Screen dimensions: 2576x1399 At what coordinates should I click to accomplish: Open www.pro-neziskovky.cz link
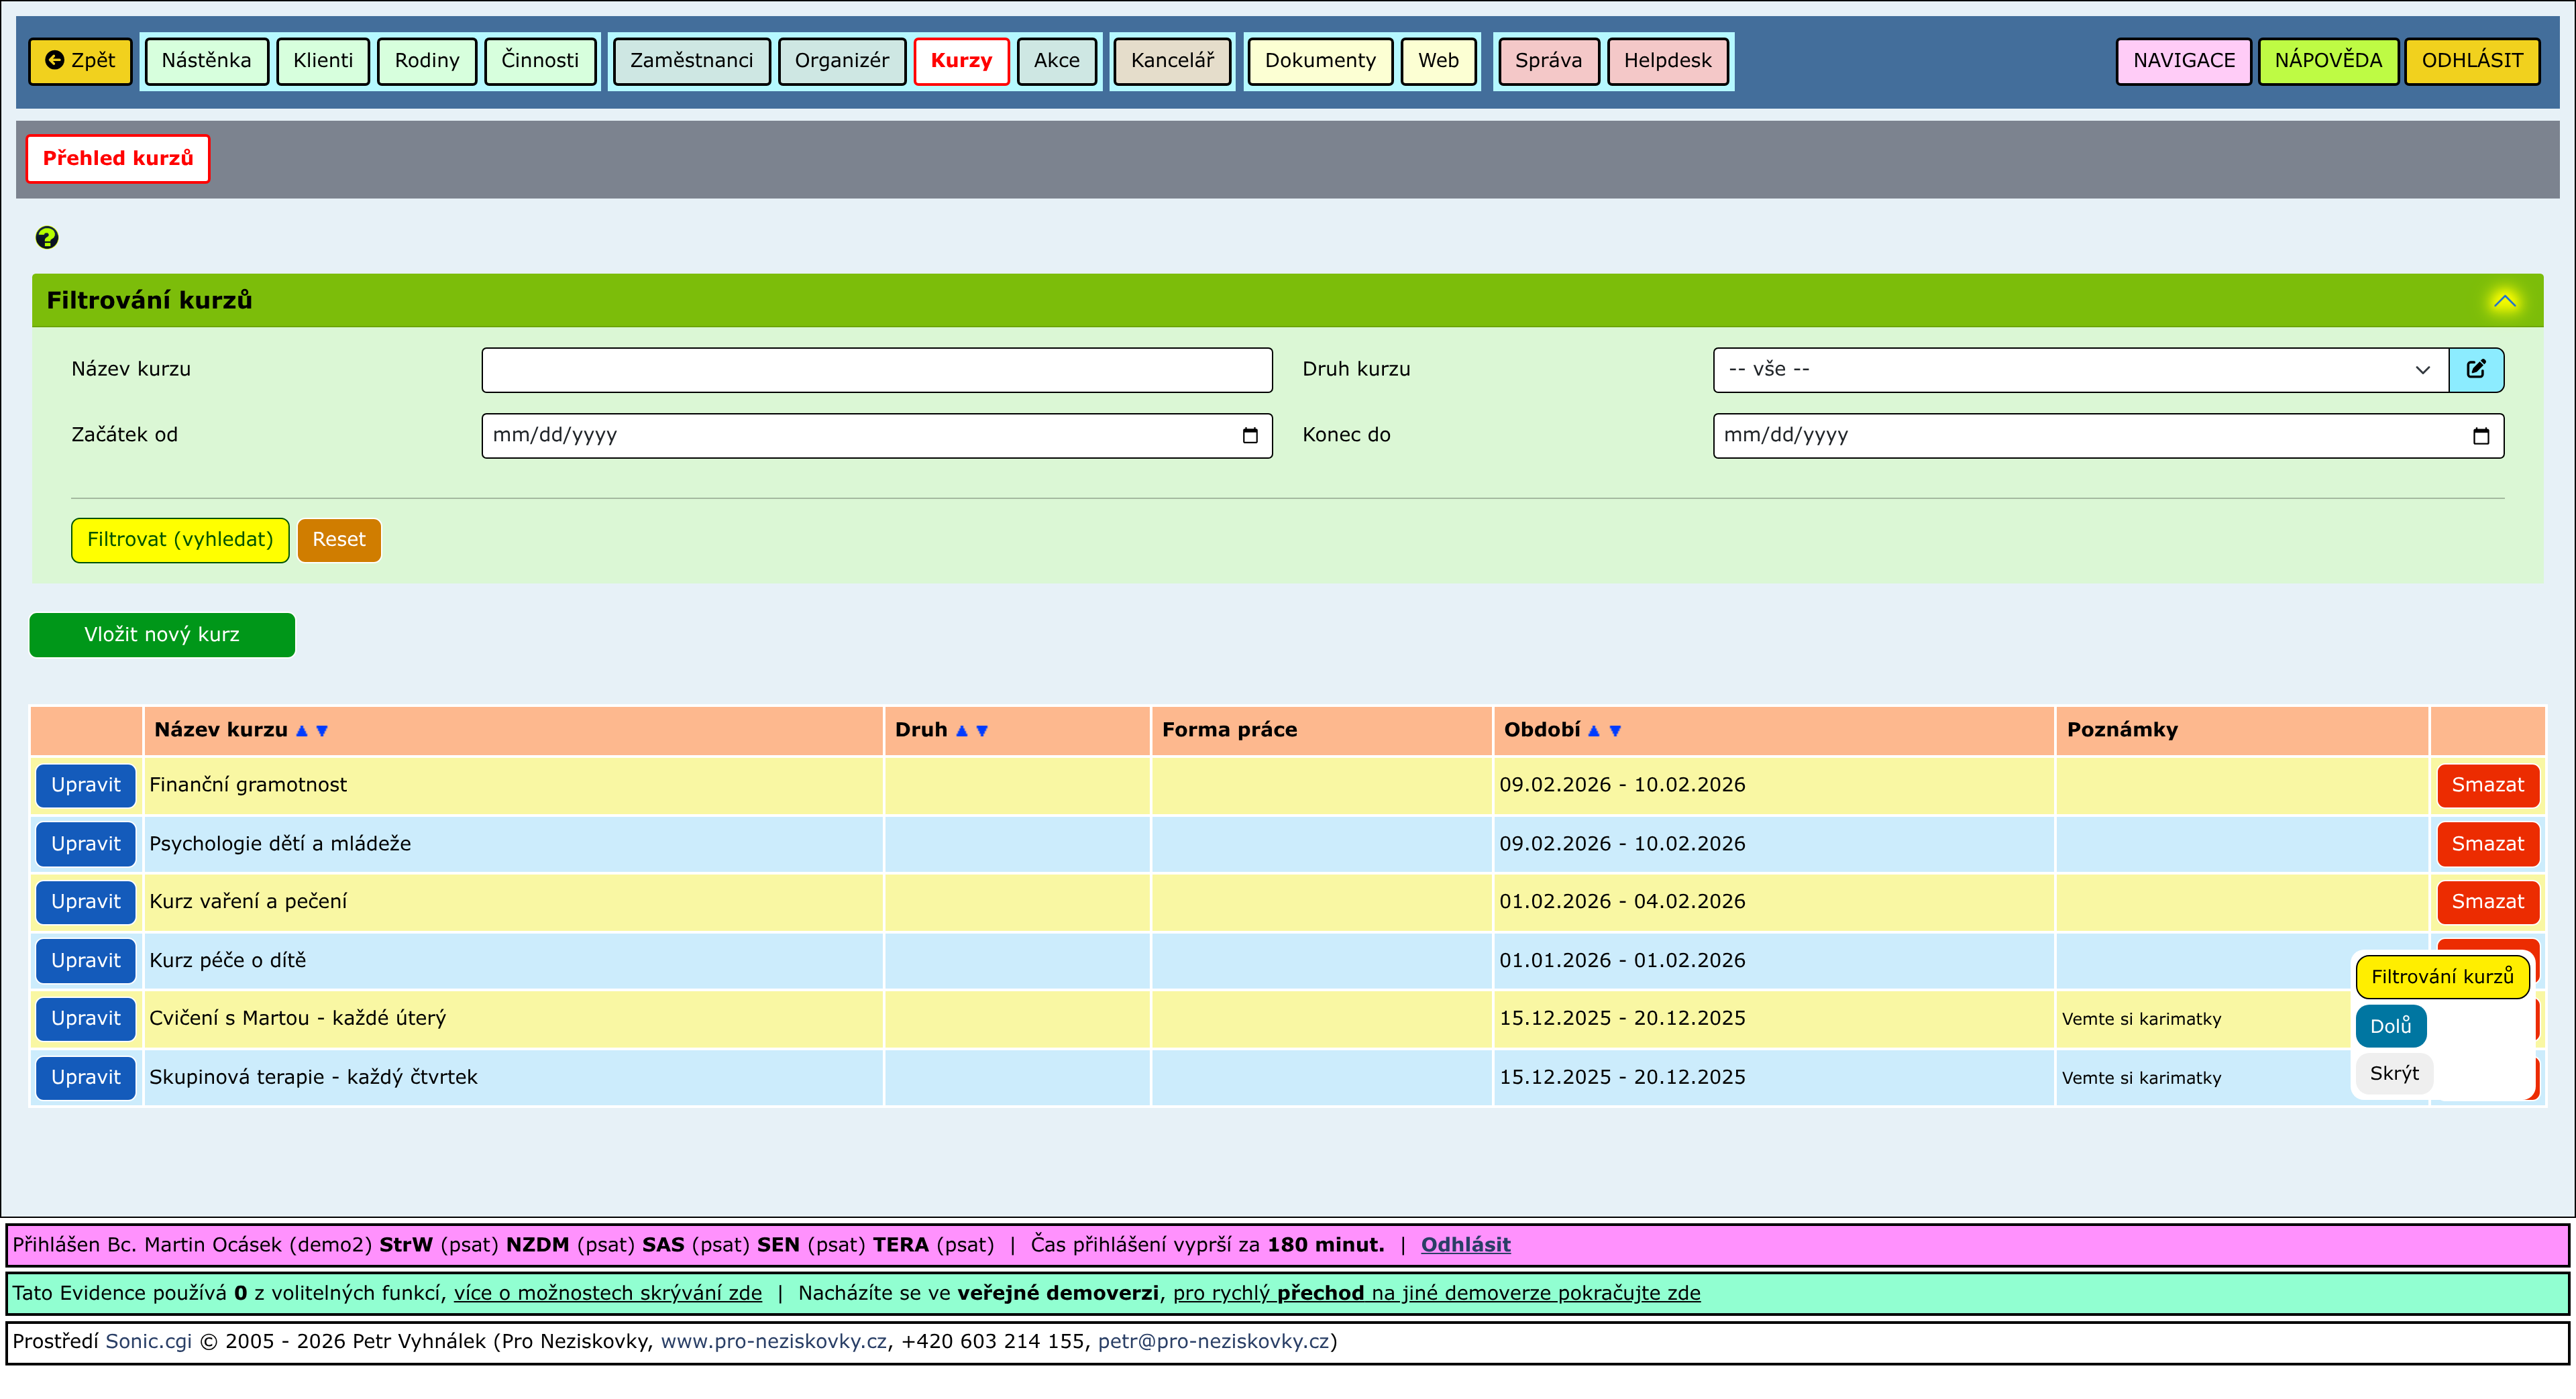[x=773, y=1343]
